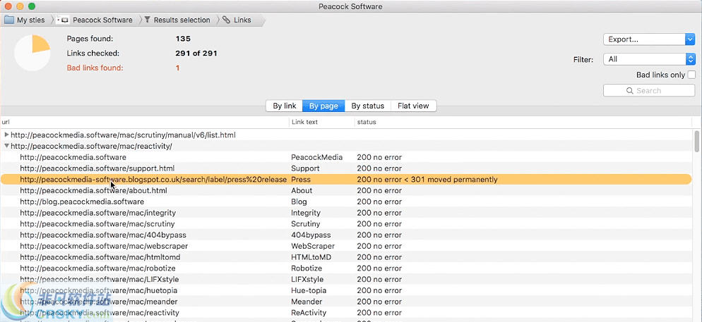Select the support.html link row
Viewport: 702px width, 322px height.
(347, 168)
